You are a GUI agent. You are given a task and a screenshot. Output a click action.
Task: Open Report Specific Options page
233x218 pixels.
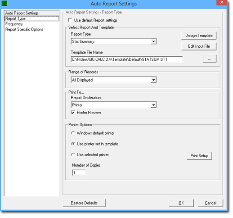pyautogui.click(x=24, y=29)
